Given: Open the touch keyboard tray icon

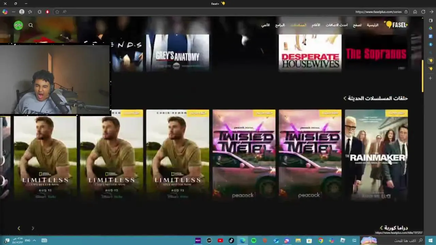Looking at the screenshot, I should click(44, 241).
